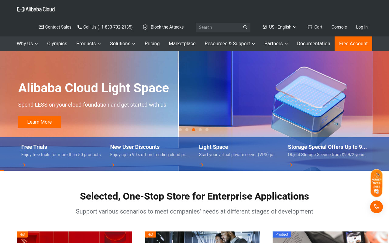Open the Documentation nav item
This screenshot has width=389, height=243.
coord(314,44)
